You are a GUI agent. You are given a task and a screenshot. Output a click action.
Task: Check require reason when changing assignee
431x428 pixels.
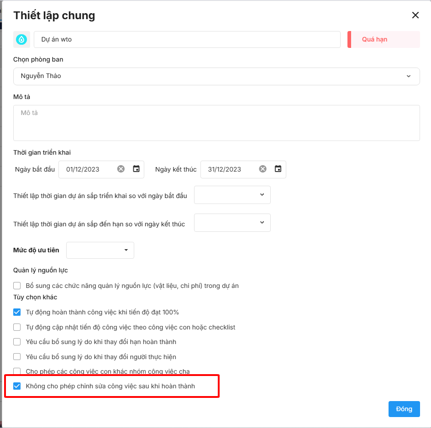point(17,357)
